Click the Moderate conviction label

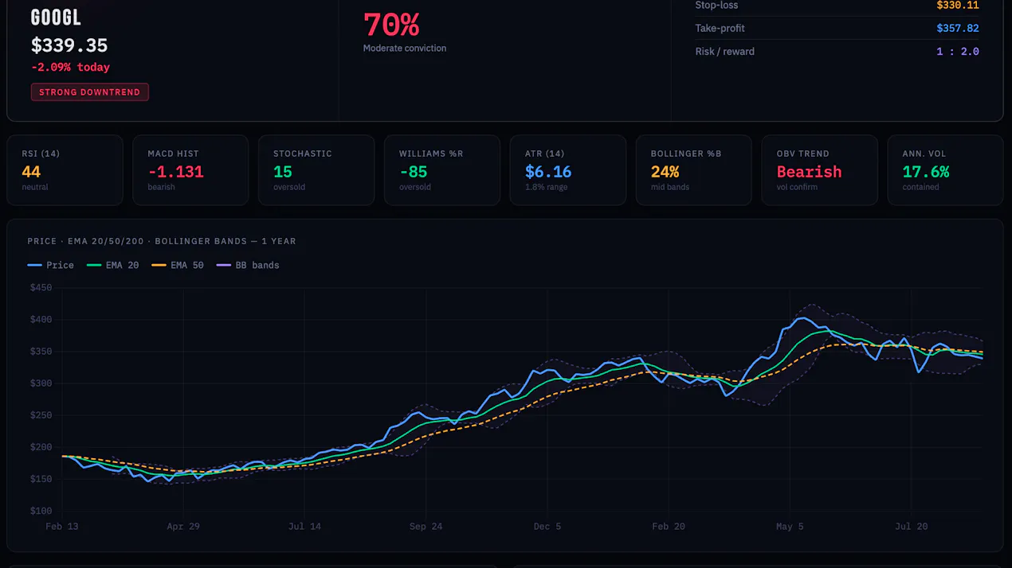click(405, 49)
